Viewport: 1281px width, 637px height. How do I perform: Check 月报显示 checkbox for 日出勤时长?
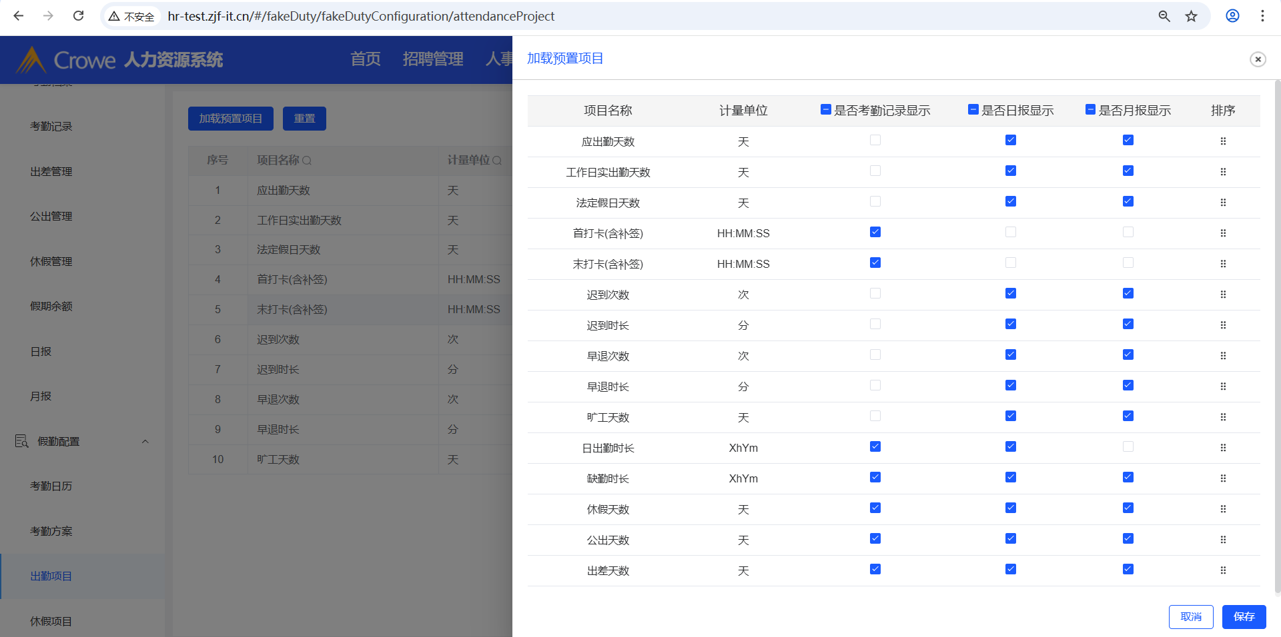click(x=1128, y=447)
